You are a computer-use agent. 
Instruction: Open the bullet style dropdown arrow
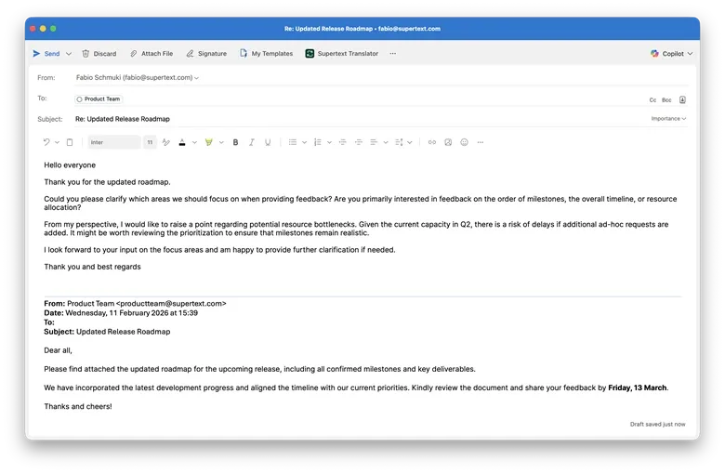[304, 142]
